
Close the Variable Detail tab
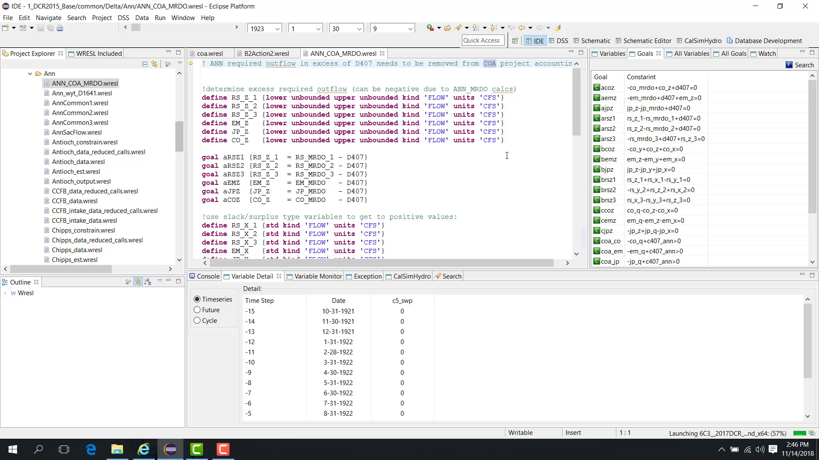click(279, 276)
